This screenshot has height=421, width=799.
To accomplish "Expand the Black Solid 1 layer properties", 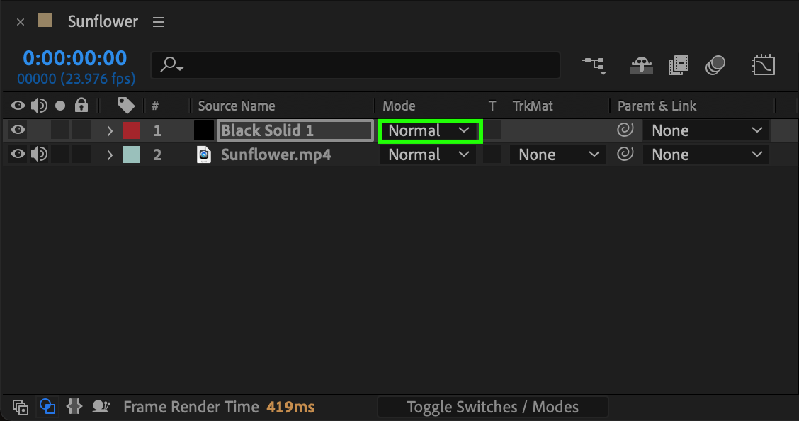I will [110, 130].
